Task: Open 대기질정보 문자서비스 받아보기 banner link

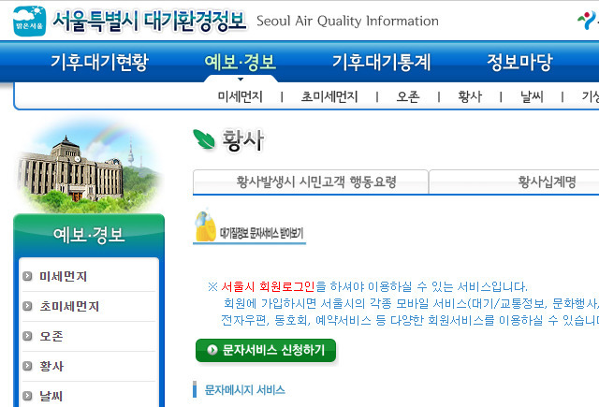Action: pyautogui.click(x=250, y=226)
